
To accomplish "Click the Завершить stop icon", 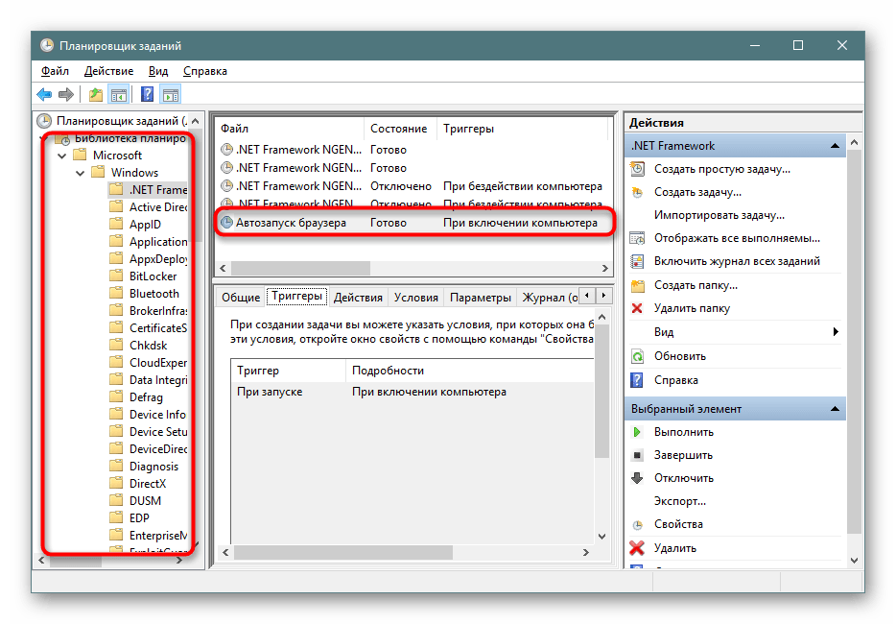I will pos(637,455).
